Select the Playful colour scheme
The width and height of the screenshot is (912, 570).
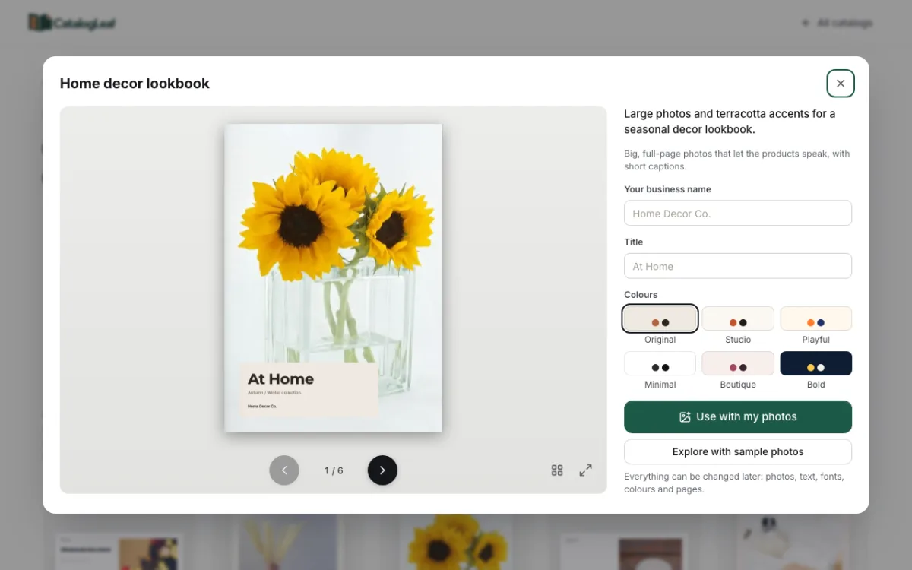815,318
